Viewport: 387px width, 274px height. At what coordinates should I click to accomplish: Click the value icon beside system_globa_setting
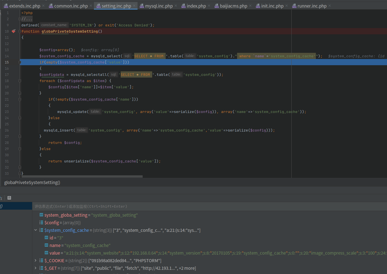41,215
